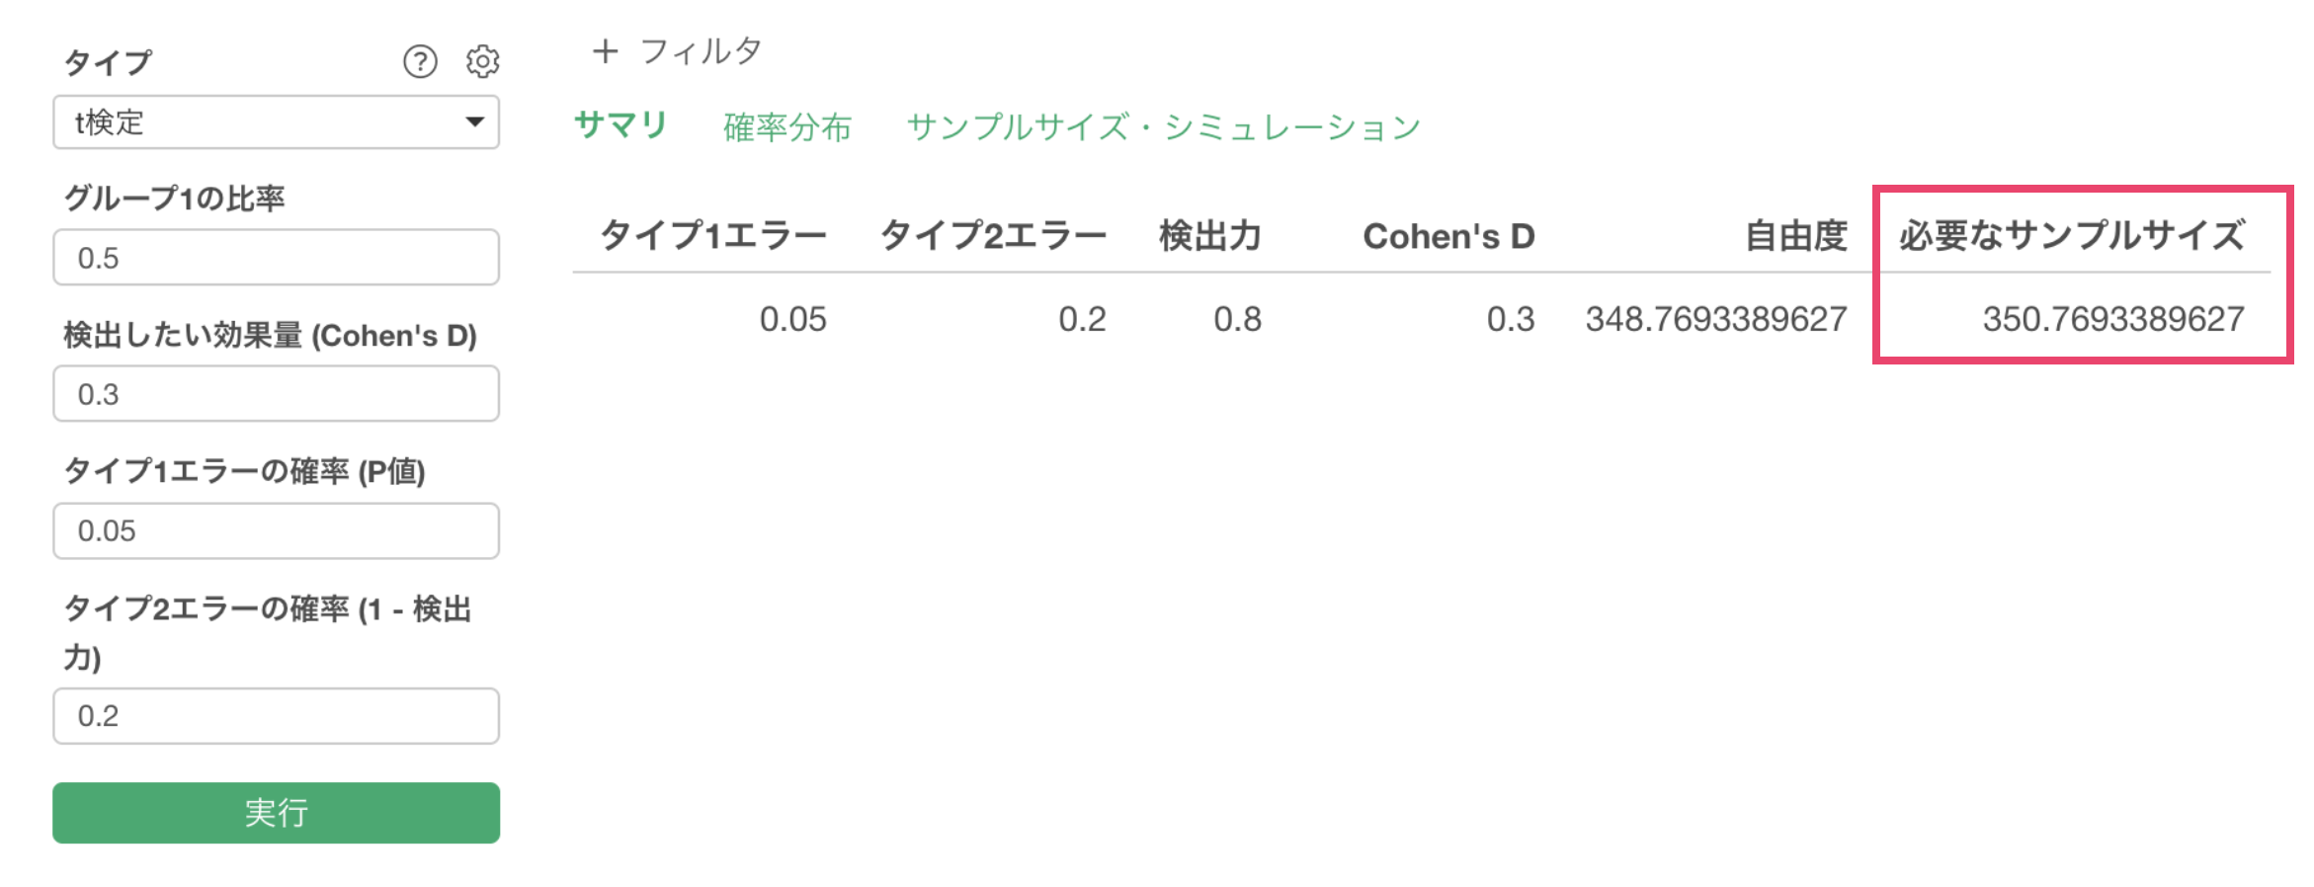Click the フィルタ add link
The height and width of the screenshot is (887, 2314).
701,51
